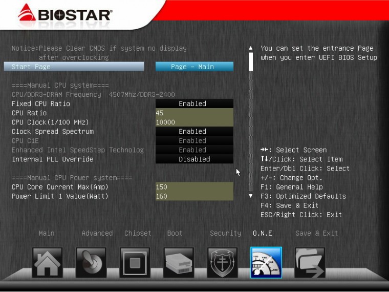Select the CPU Ratio label
This screenshot has height=292, width=389.
(29, 113)
